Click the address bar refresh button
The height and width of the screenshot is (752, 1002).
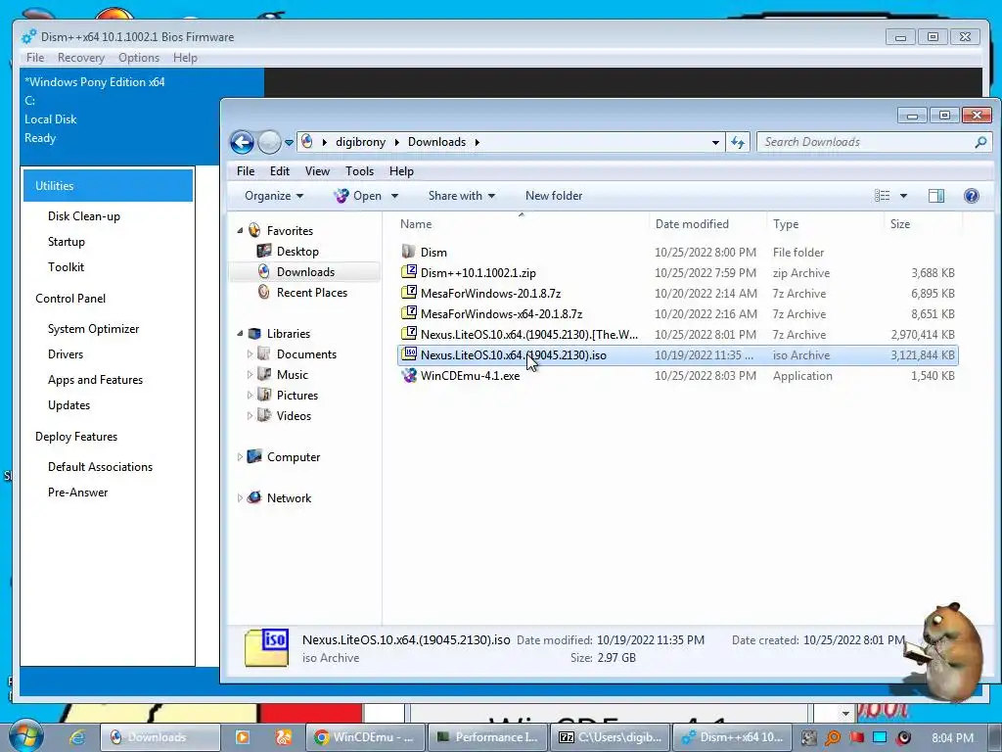738,142
